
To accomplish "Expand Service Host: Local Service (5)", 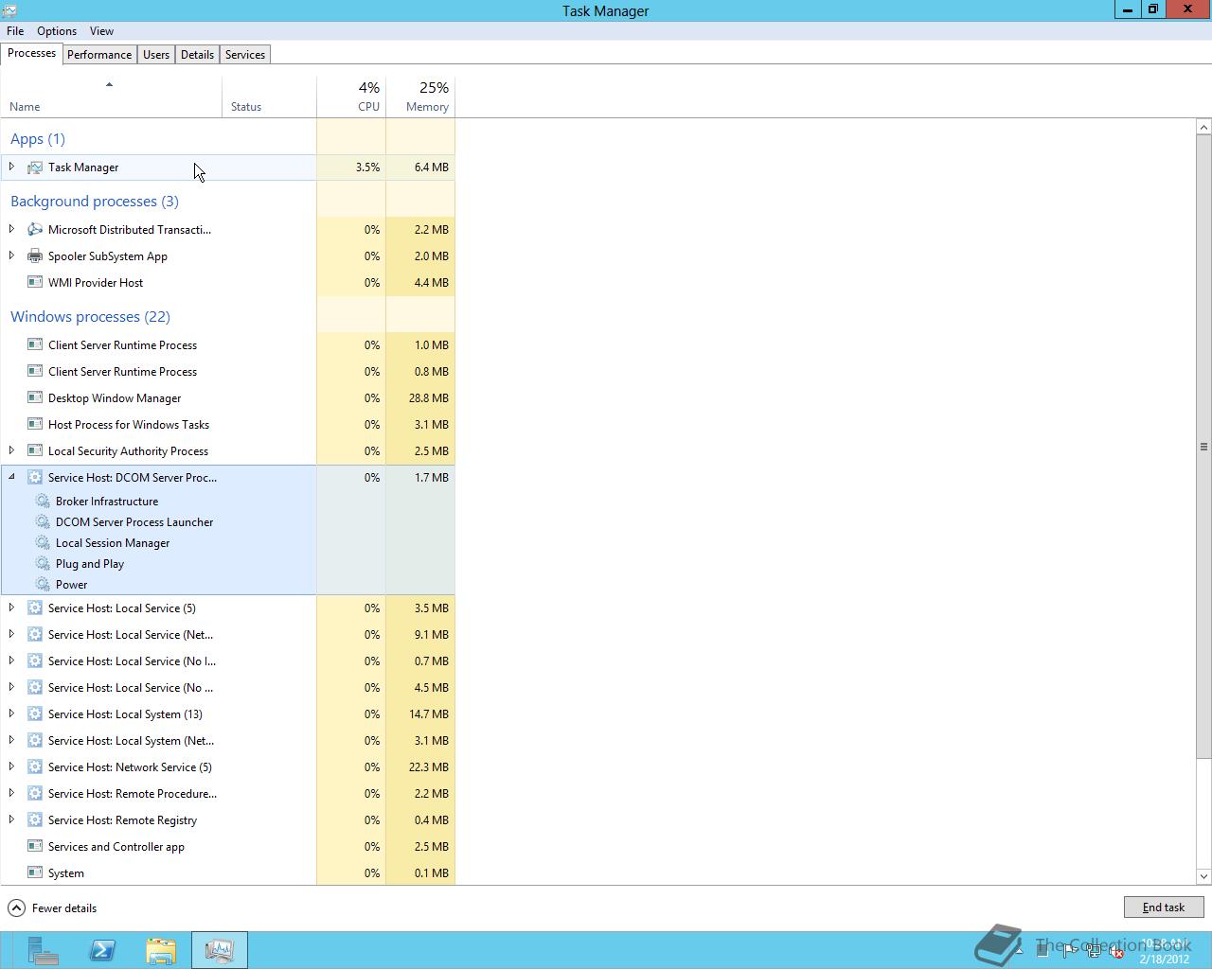I will 11,608.
